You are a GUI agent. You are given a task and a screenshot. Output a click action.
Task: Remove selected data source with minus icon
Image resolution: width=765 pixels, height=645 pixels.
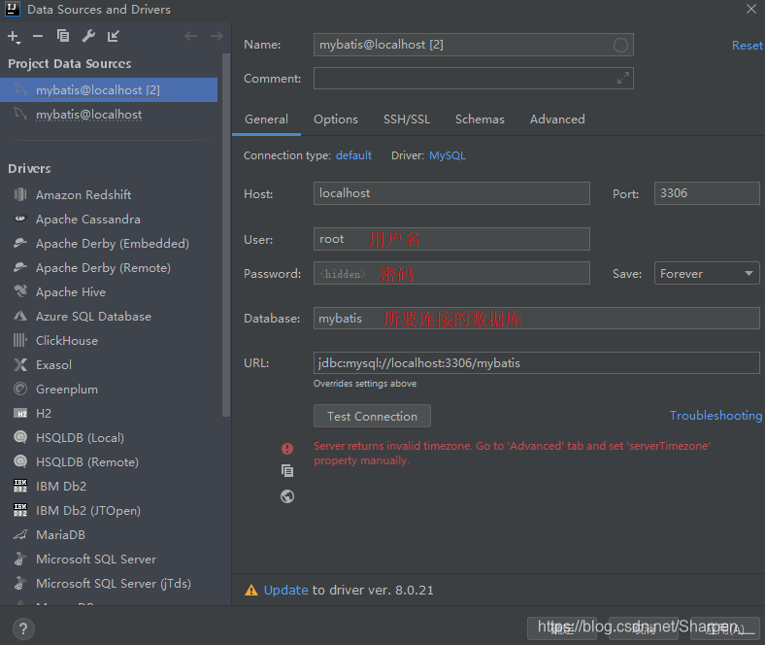(x=38, y=36)
